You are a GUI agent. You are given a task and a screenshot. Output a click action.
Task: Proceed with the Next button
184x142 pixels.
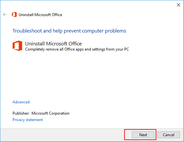pyautogui.click(x=143, y=135)
